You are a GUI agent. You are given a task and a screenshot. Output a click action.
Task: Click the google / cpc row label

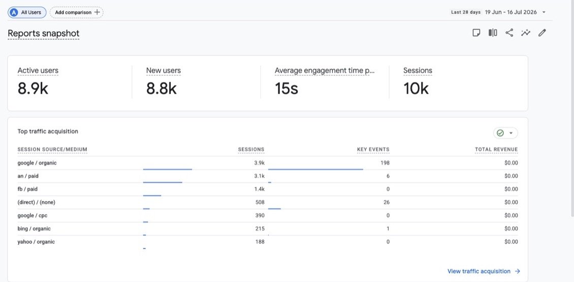click(x=32, y=215)
